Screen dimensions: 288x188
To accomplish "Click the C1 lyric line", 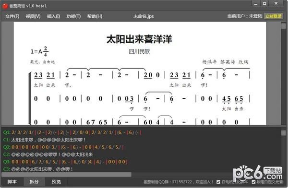I will pyautogui.click(x=45, y=140).
